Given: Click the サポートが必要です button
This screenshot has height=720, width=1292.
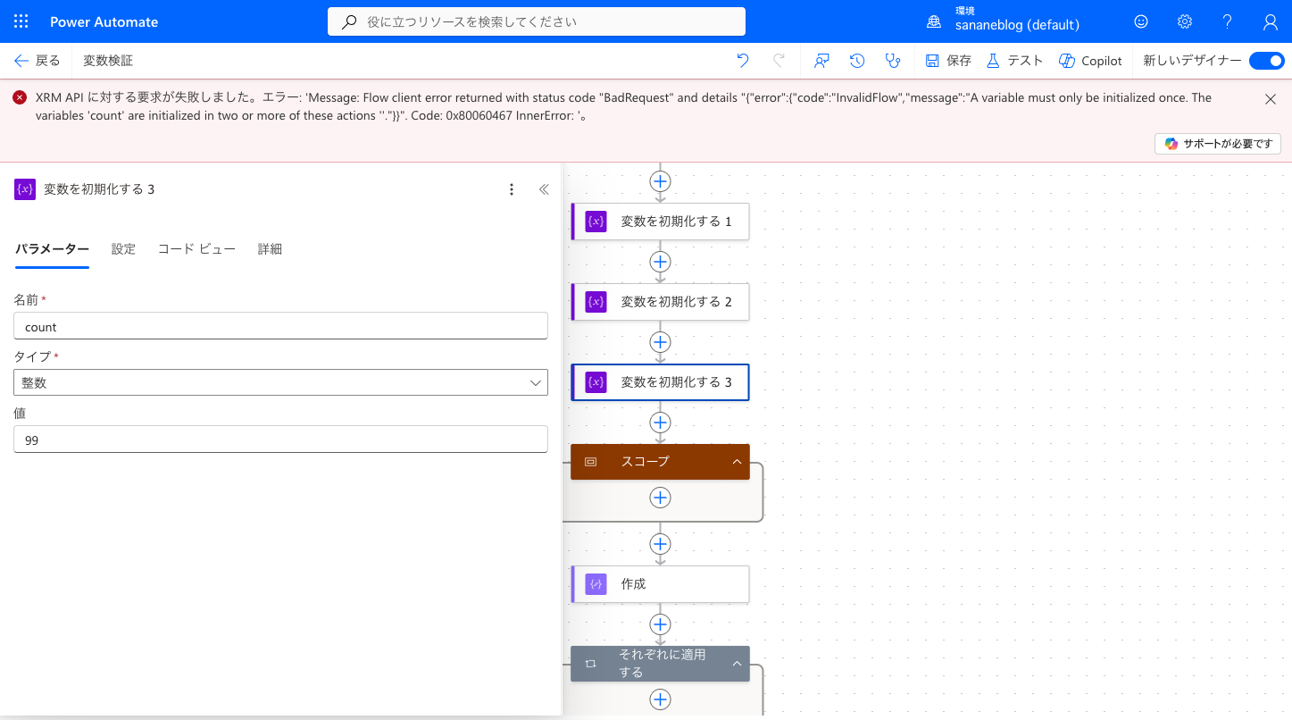Looking at the screenshot, I should pos(1218,144).
